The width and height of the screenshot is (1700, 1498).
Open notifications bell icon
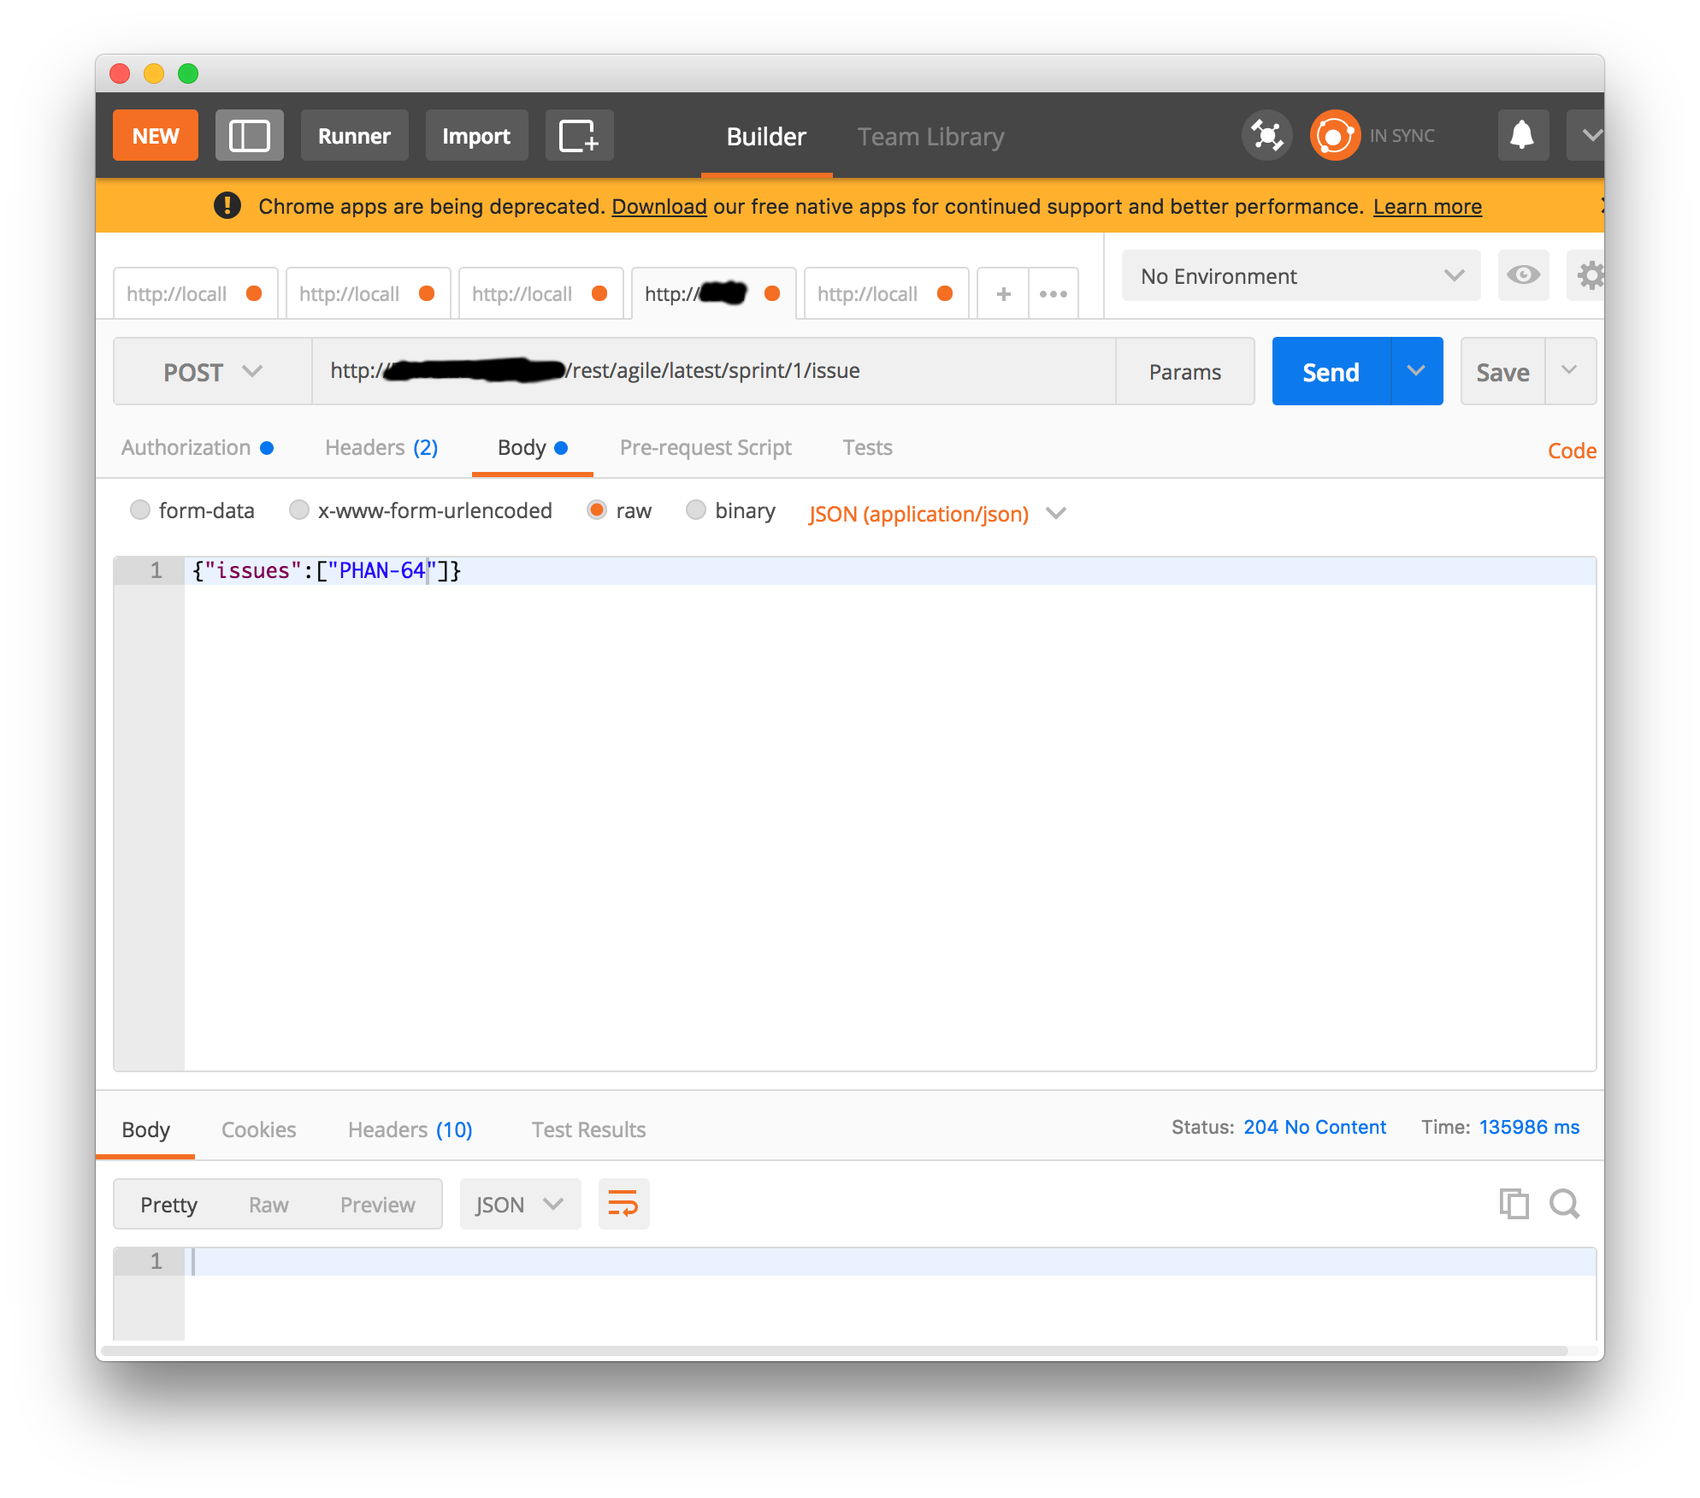point(1523,135)
